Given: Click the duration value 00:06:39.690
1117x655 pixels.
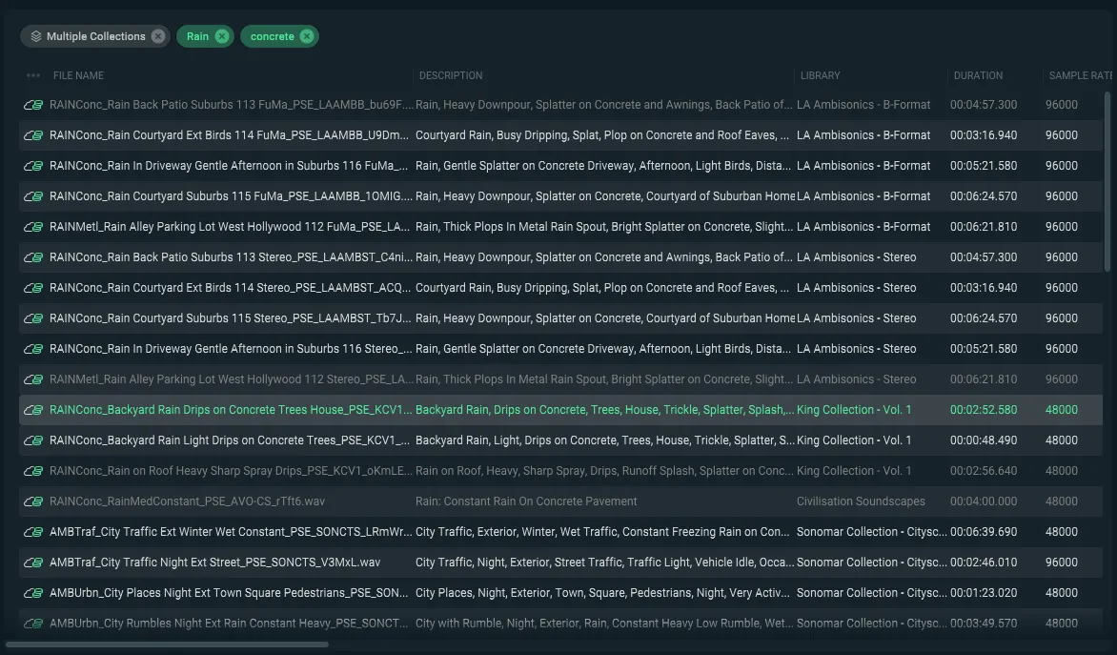Looking at the screenshot, I should (x=984, y=532).
